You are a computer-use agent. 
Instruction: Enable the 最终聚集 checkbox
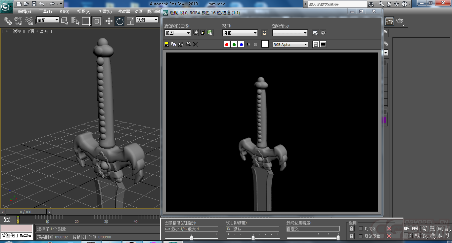point(361,236)
